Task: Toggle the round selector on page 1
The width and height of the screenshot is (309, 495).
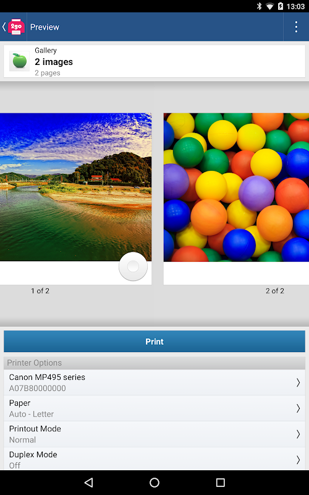Action: pos(133,267)
